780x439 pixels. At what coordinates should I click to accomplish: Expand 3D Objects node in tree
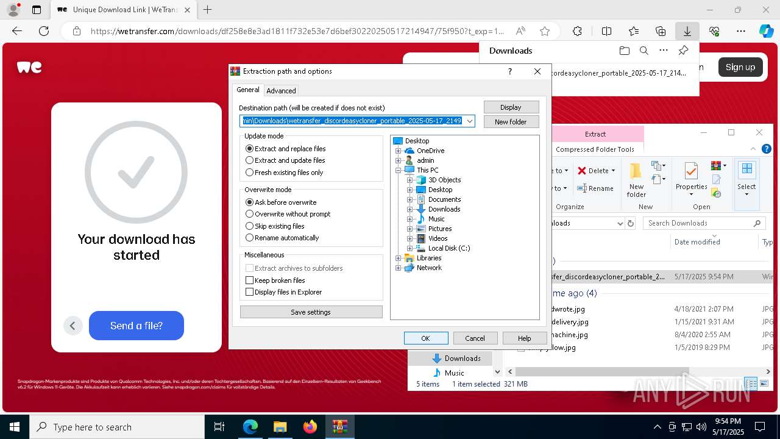coord(409,180)
